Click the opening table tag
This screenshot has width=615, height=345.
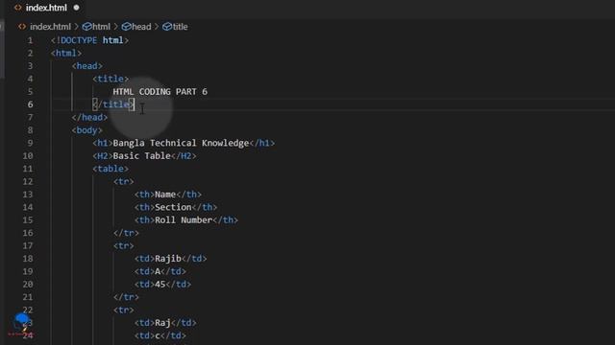(111, 169)
